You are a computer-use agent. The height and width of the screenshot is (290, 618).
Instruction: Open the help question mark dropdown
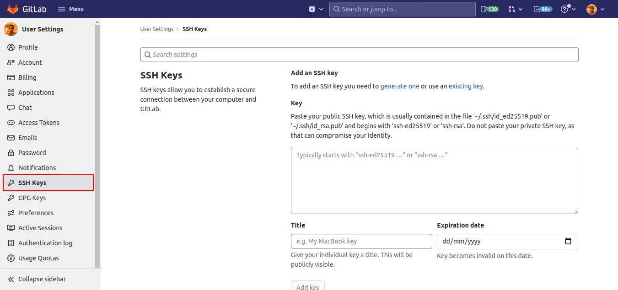(568, 9)
